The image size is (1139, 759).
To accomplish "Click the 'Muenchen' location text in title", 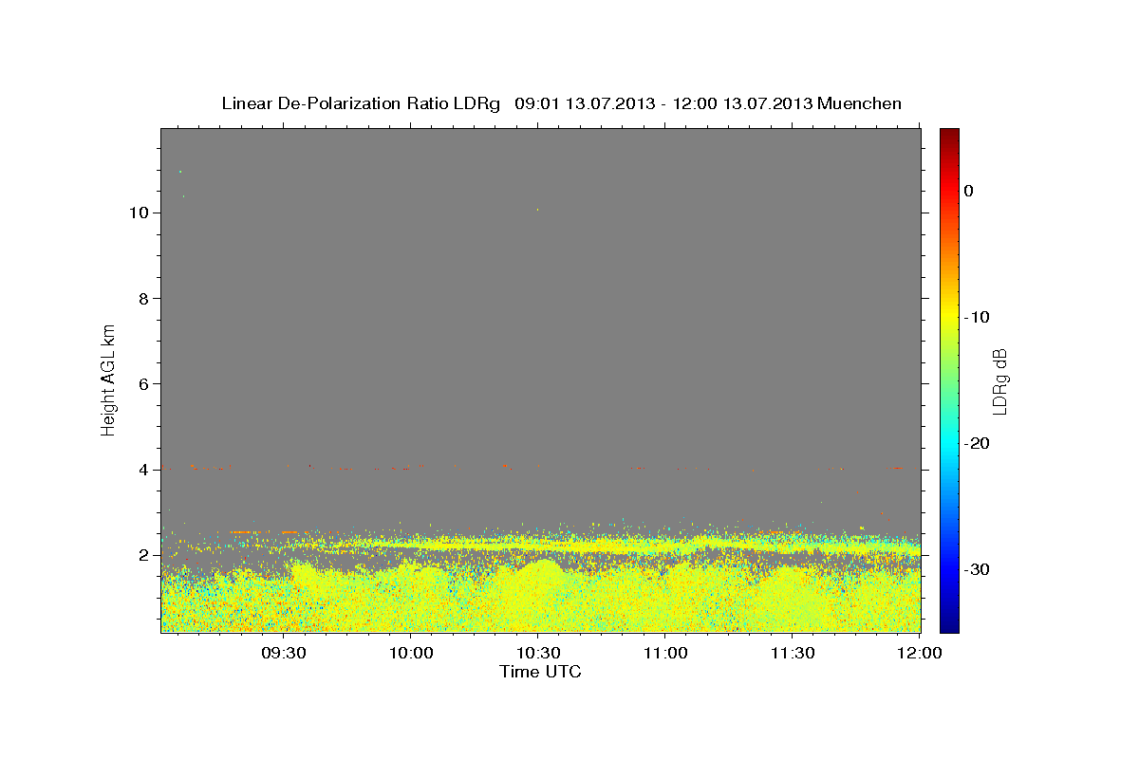I will tap(859, 103).
